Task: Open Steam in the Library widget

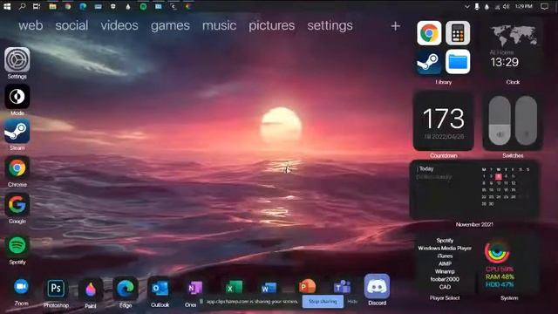Action: [429, 62]
